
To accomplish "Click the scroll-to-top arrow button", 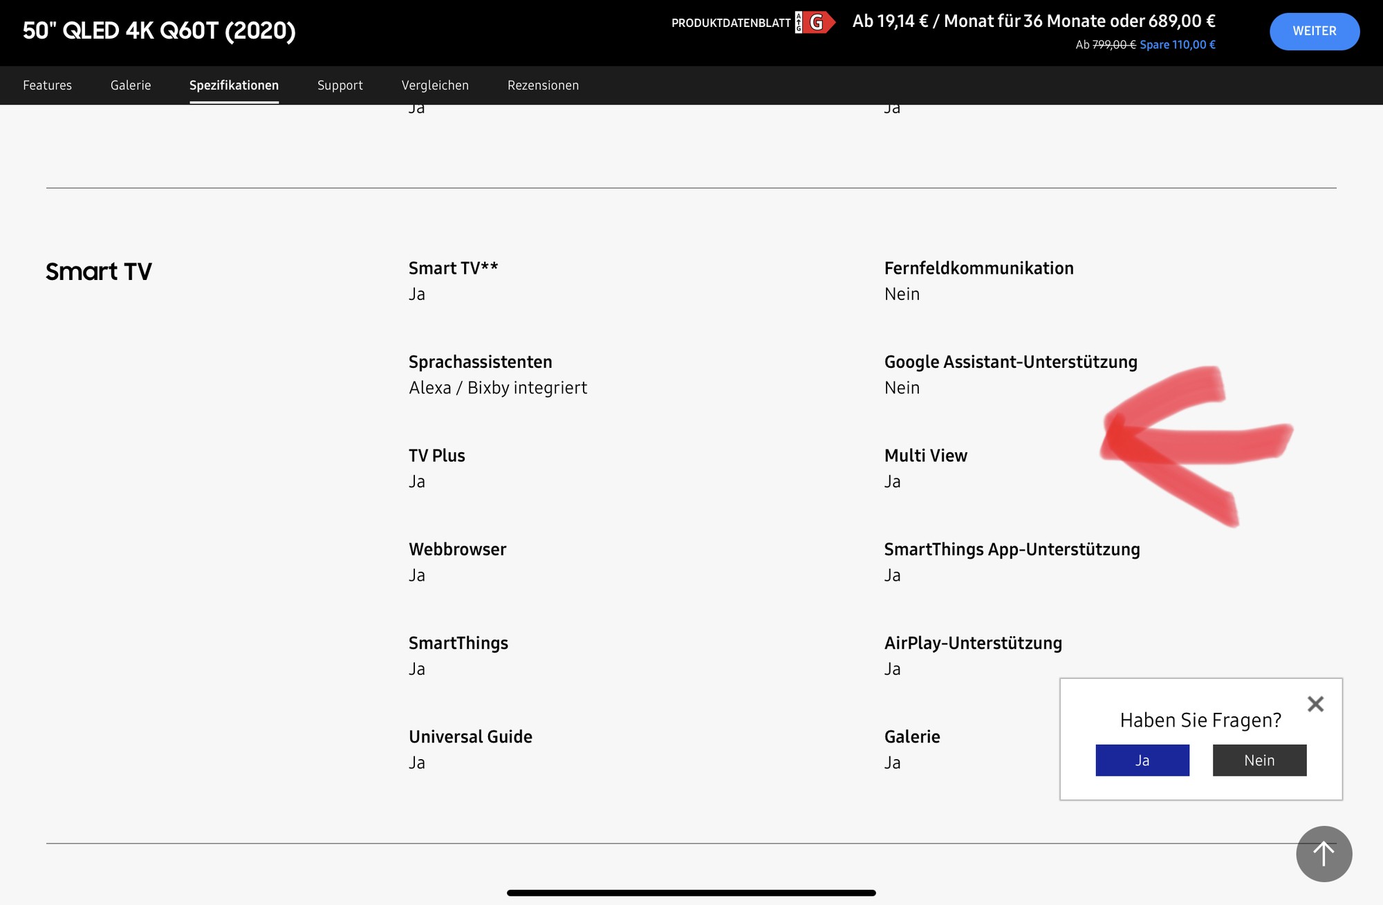I will tap(1324, 854).
